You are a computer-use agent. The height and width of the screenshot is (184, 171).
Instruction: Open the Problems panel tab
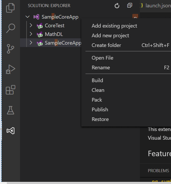tap(158, 171)
